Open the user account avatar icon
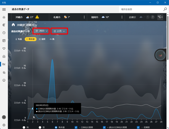Screen dimensions: 169x129 (x=4, y=117)
